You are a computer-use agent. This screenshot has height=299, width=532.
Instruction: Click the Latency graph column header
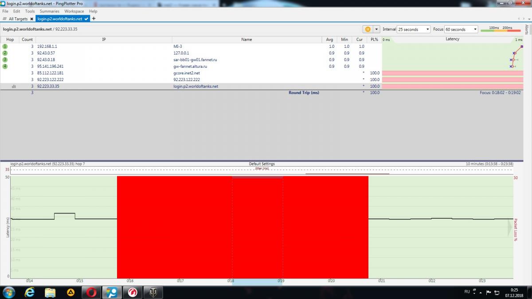(453, 39)
